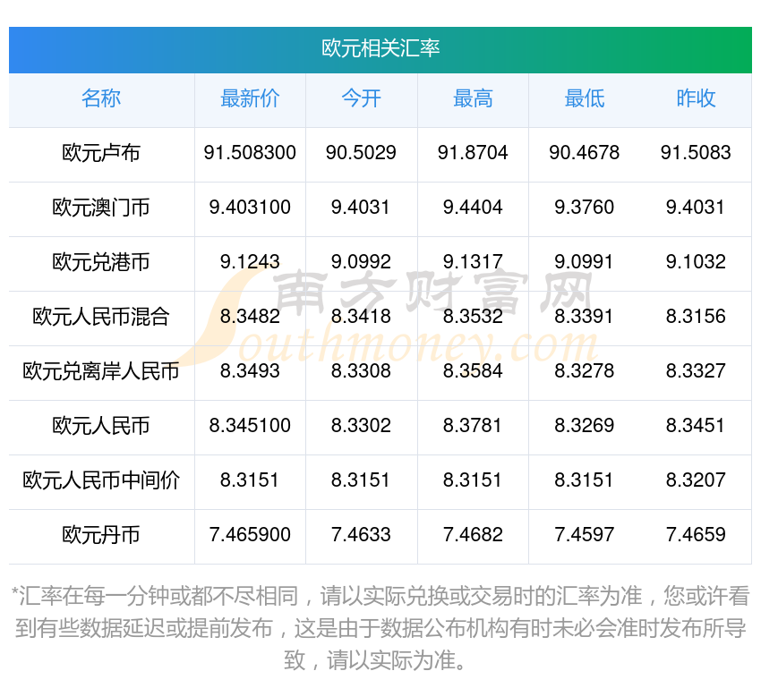The image size is (761, 688).
Task: Click the 最高 column header
Action: [473, 98]
